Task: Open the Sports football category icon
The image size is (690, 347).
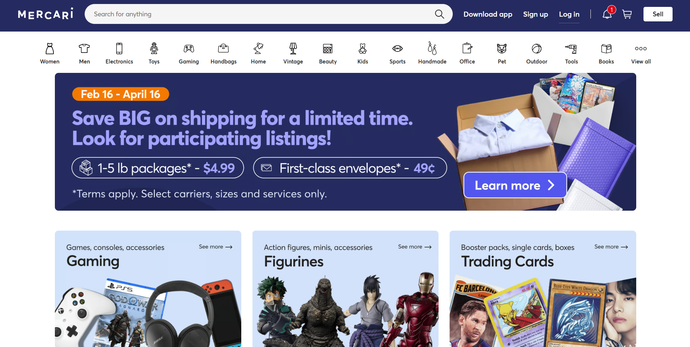Action: click(x=398, y=48)
